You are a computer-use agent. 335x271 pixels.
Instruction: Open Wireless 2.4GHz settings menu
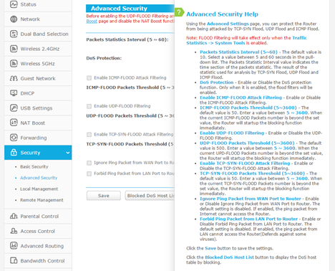pos(38,49)
